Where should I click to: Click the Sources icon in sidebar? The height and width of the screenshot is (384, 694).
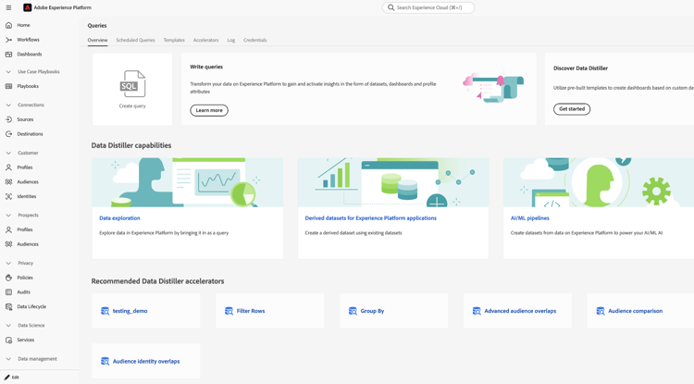(x=8, y=119)
